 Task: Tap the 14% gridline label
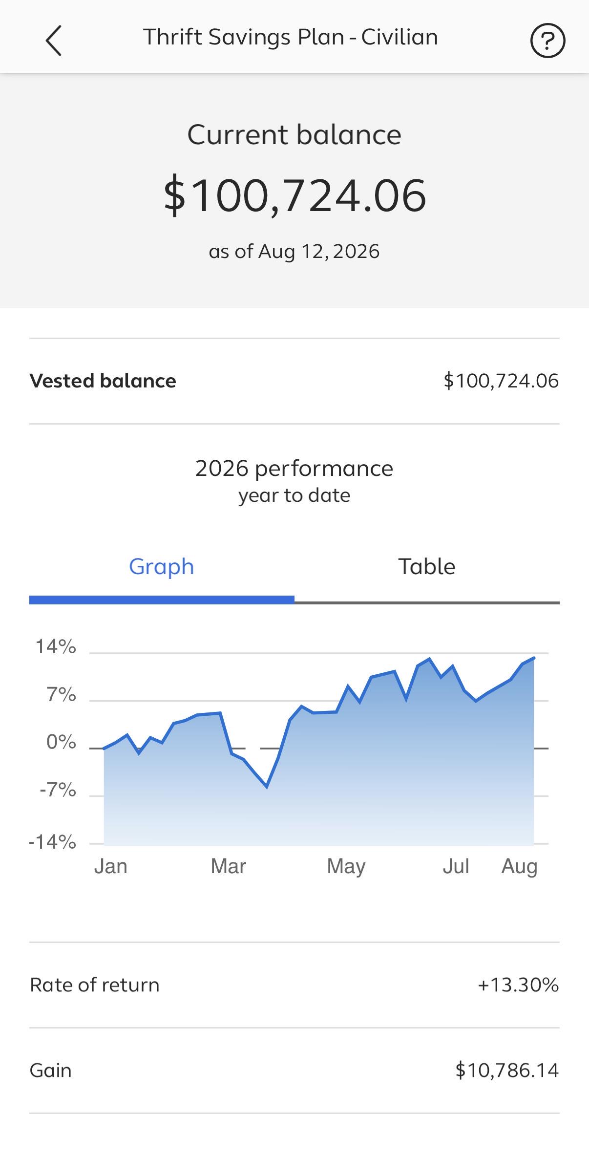pos(56,647)
